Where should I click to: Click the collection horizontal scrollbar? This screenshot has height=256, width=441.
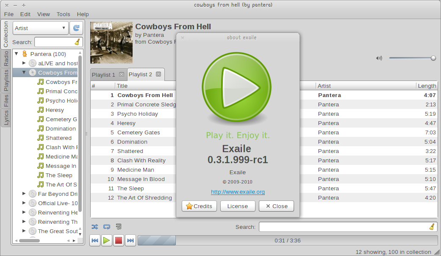pos(29,240)
